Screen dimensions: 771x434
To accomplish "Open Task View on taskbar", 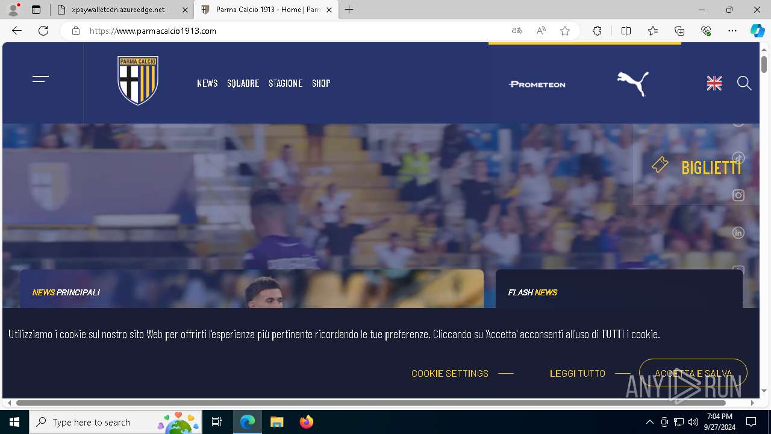I will pyautogui.click(x=217, y=422).
